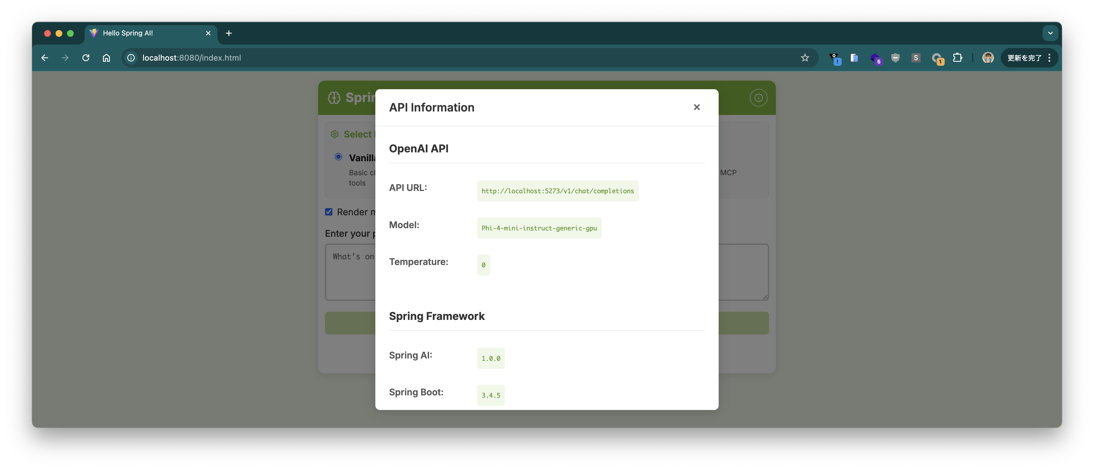Viewport: 1094px width, 470px height.
Task: Click the info icon in green header
Action: pos(758,98)
